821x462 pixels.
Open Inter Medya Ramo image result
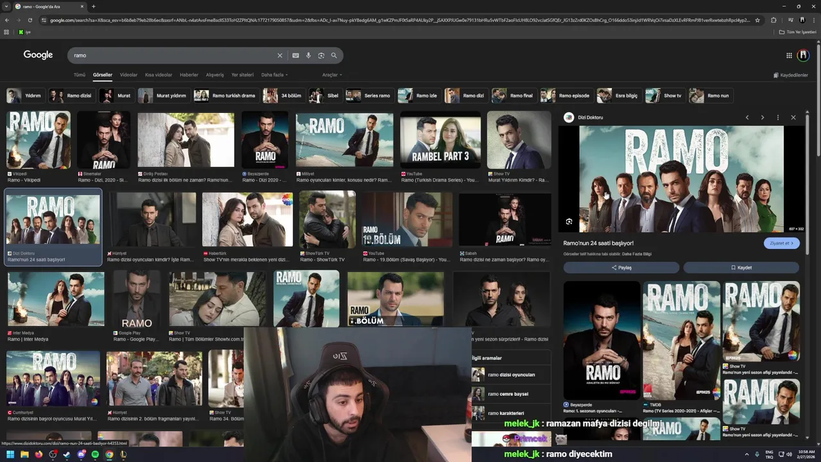[56, 300]
